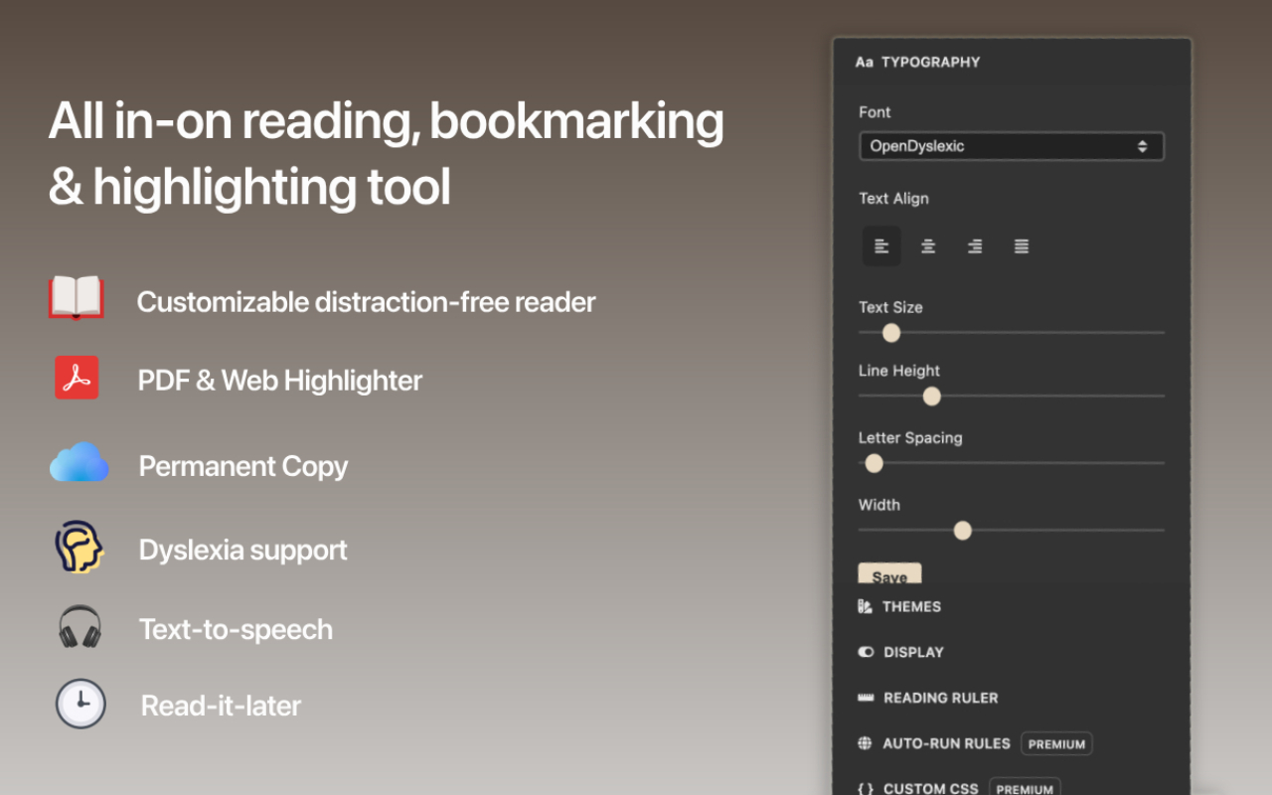
Task: Click the Reading Ruler icon
Action: [867, 698]
